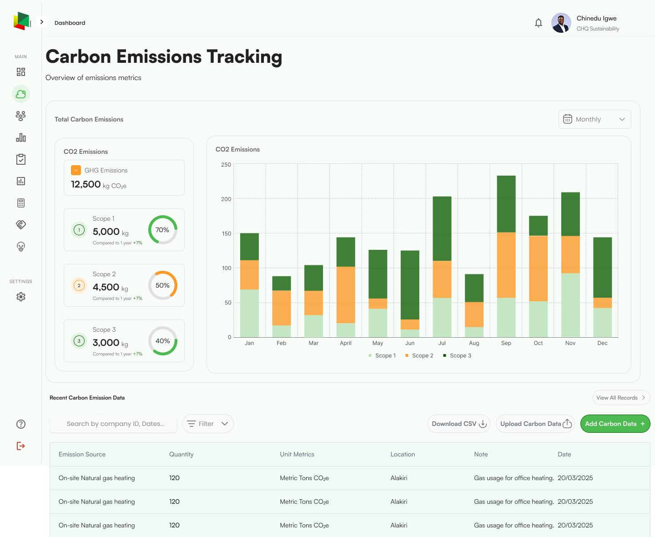Click the search by company ID field
Screen dimensions: 655x537
tap(114, 424)
